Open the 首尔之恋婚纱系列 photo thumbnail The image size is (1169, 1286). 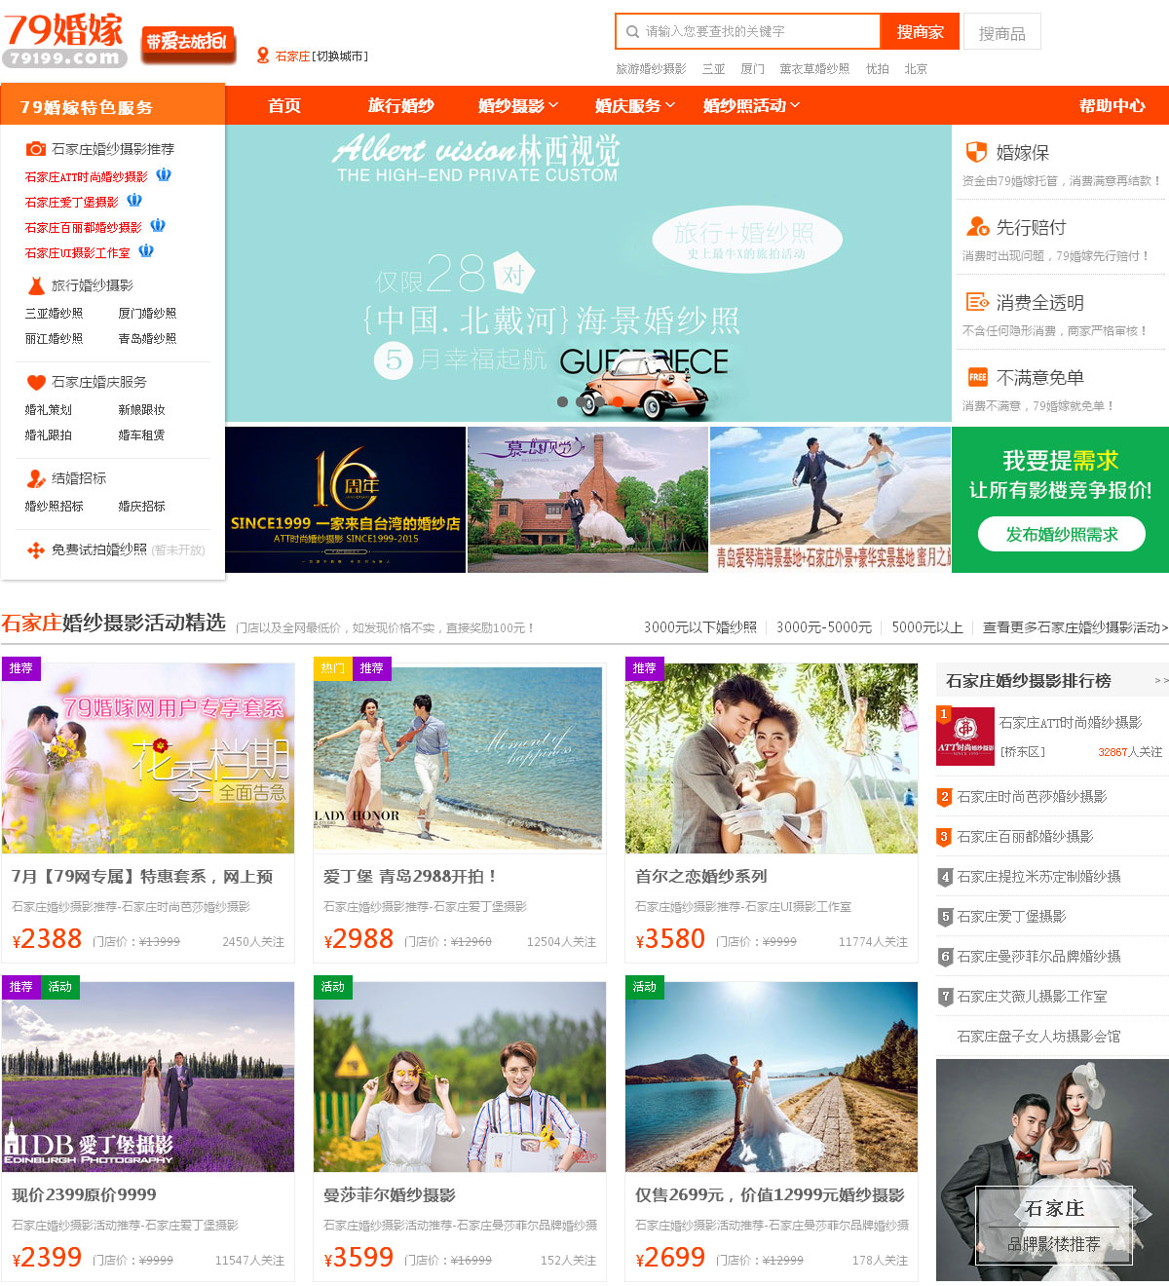[771, 758]
